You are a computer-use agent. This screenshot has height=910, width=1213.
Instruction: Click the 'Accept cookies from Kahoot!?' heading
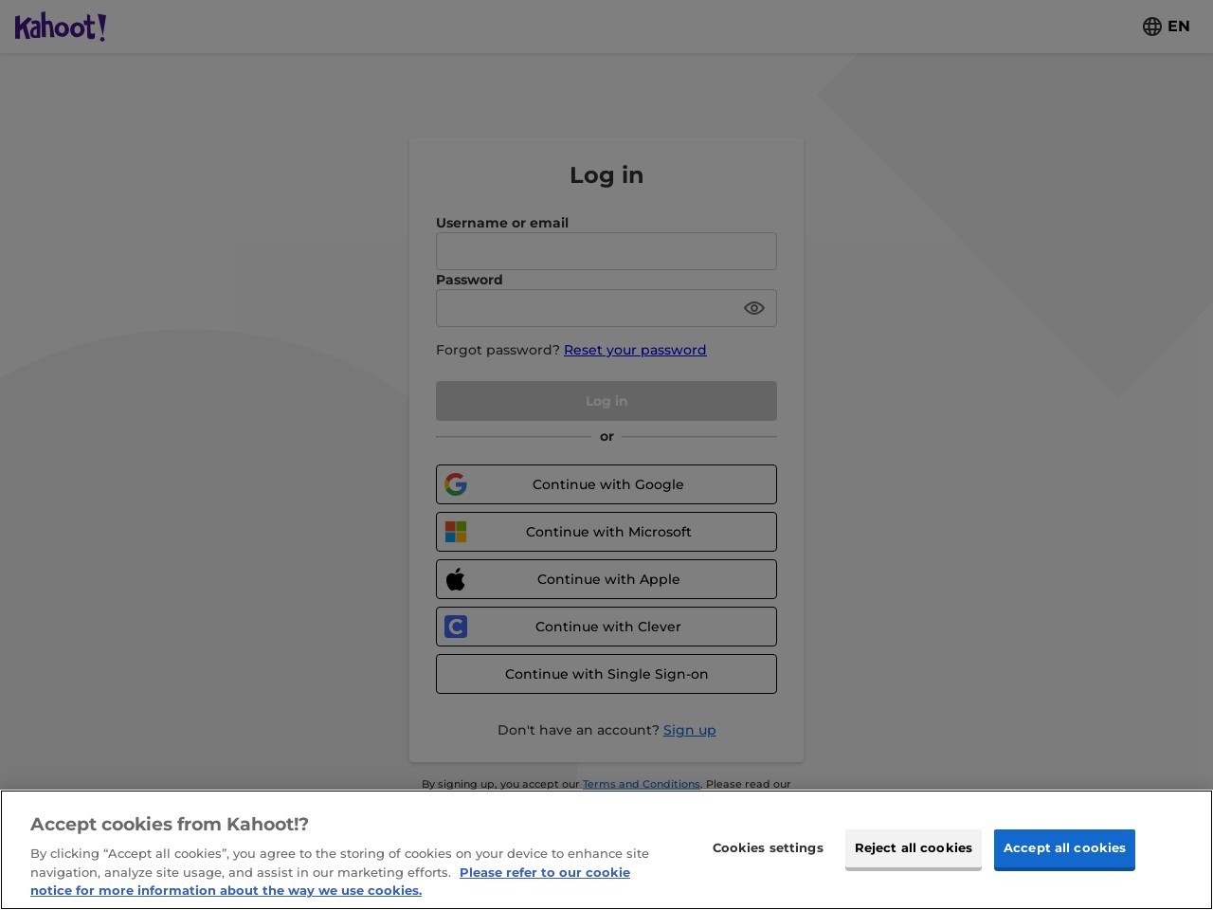170,825
